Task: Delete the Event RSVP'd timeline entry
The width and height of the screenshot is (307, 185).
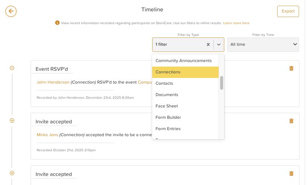Action: pyautogui.click(x=291, y=68)
